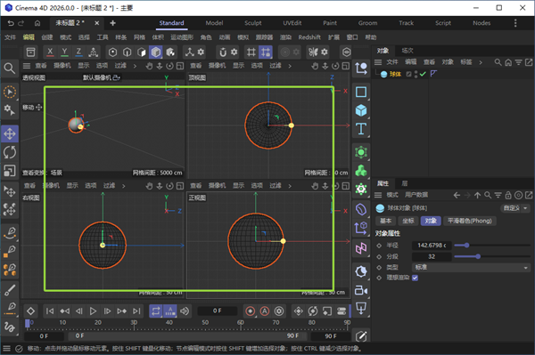This screenshot has height=355, width=535.
Task: Switch to the UVEdit layout
Action: (x=292, y=23)
